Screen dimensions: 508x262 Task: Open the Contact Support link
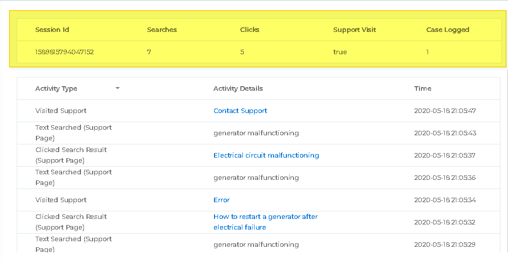[240, 110]
